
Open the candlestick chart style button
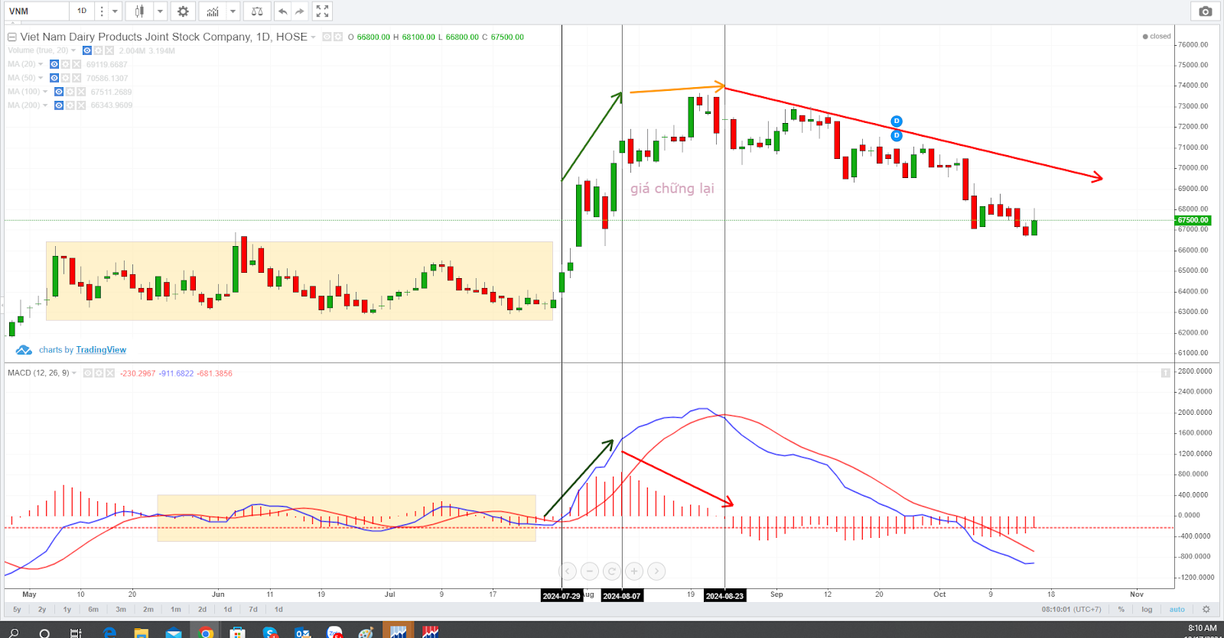tap(139, 11)
